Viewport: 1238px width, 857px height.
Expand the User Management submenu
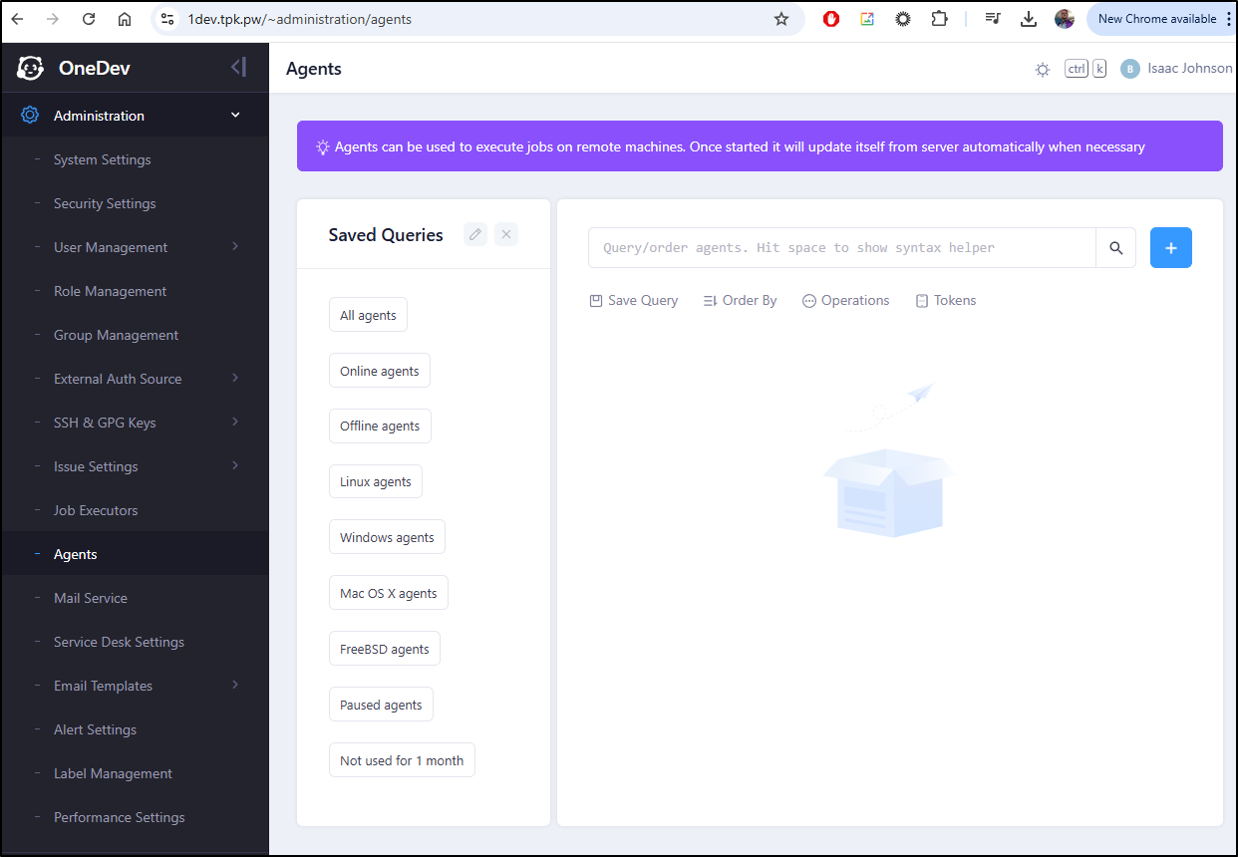235,246
